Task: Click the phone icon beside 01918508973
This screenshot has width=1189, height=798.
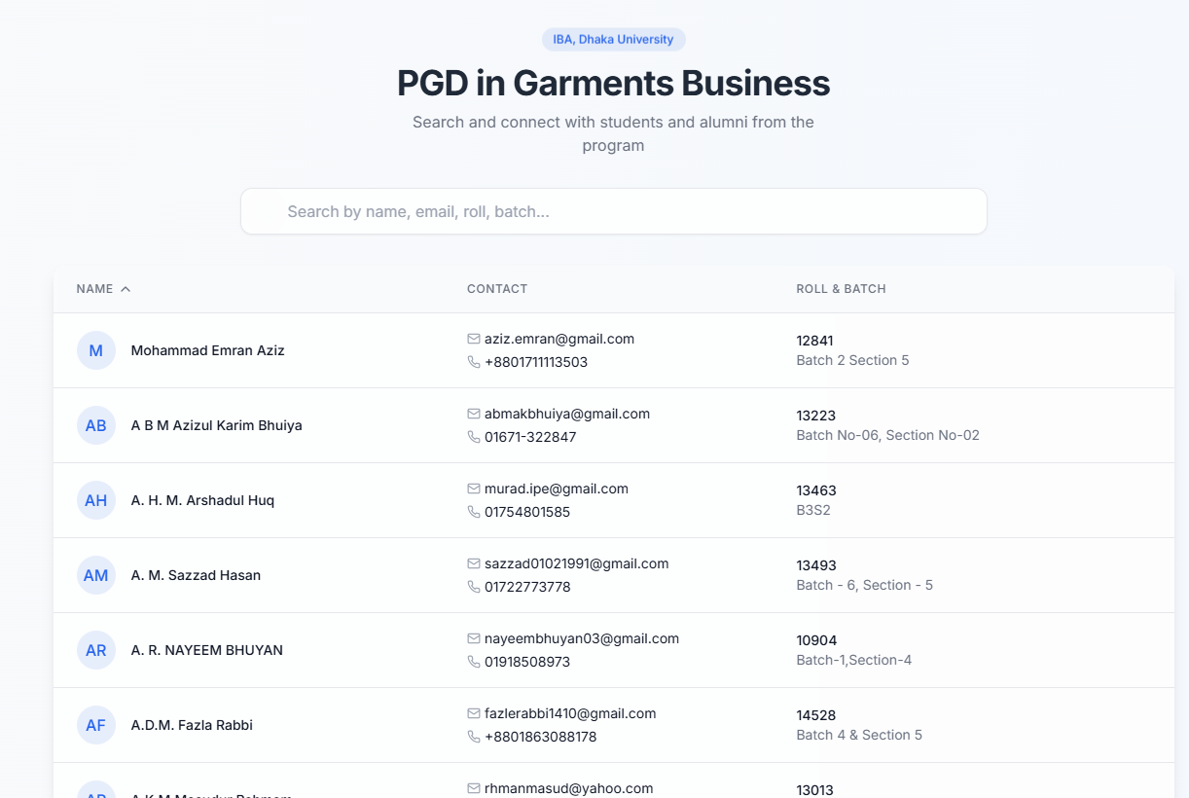Action: pos(474,662)
